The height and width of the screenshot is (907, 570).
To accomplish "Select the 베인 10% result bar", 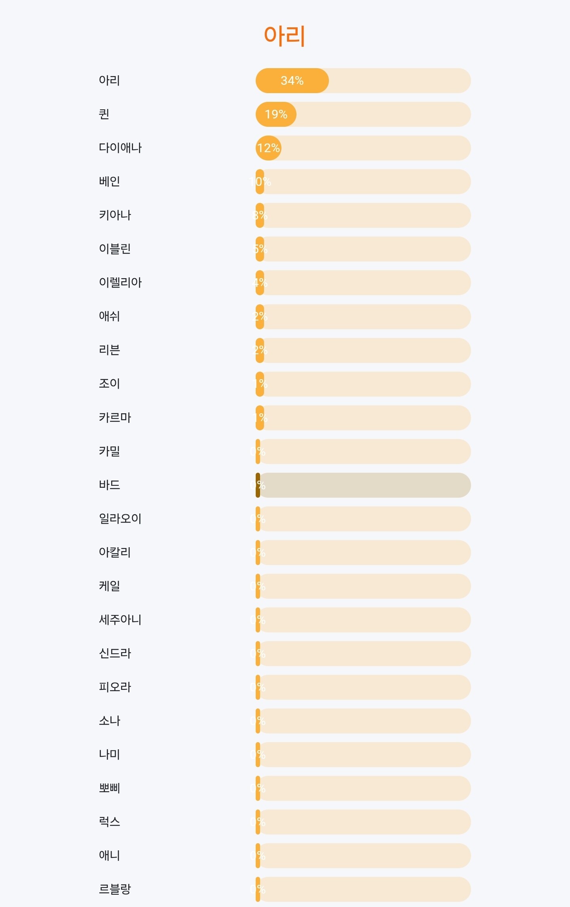I will [363, 182].
